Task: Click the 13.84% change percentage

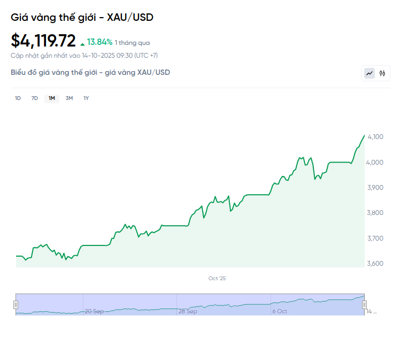Action: tap(99, 42)
